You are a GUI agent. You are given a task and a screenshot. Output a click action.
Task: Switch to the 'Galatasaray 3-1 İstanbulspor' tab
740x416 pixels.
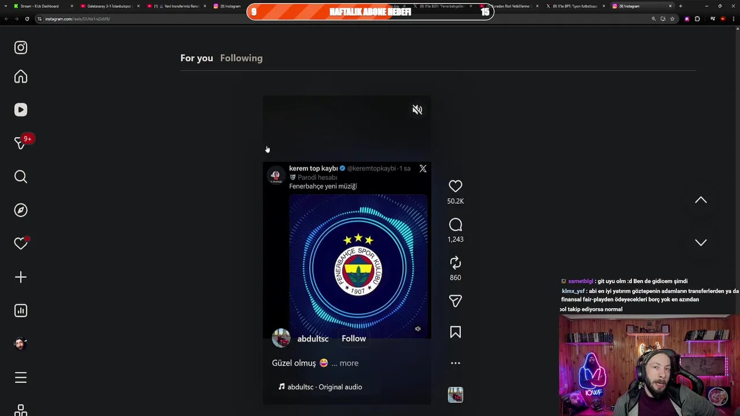109,6
